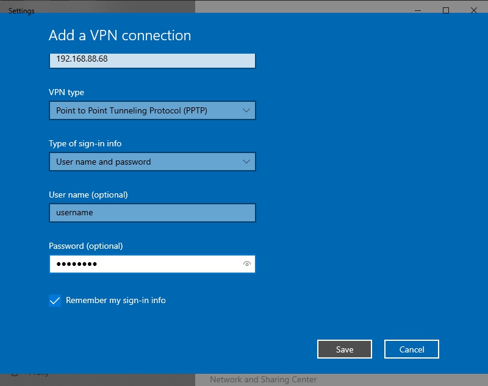This screenshot has width=488, height=386.
Task: Uncheck the Remember my sign-in info checkbox
Action: [55, 301]
